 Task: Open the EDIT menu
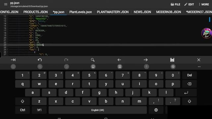click(x=189, y=4)
